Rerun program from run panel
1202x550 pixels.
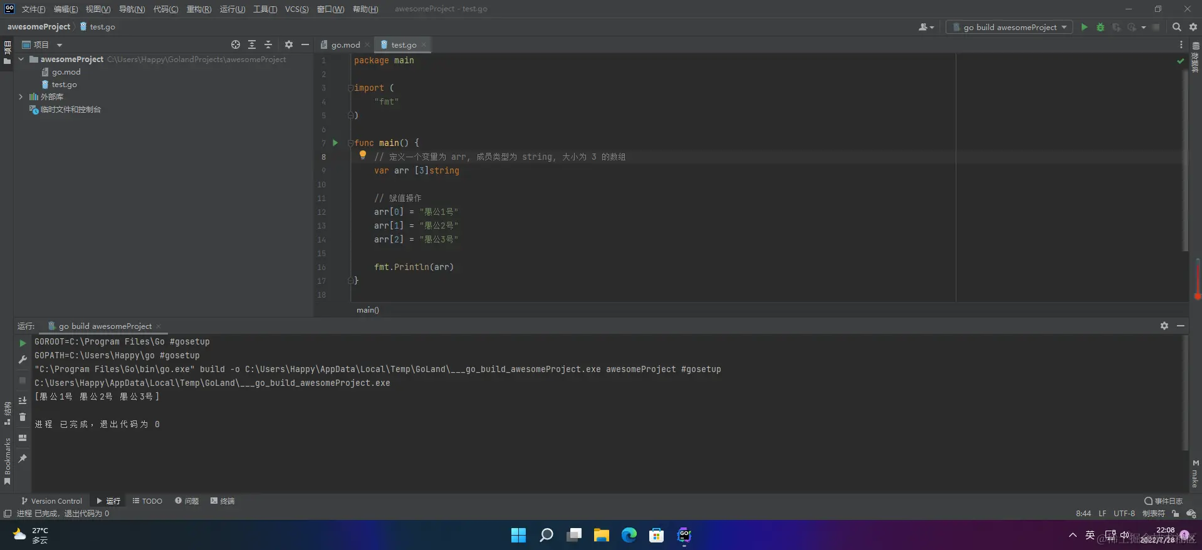click(23, 343)
